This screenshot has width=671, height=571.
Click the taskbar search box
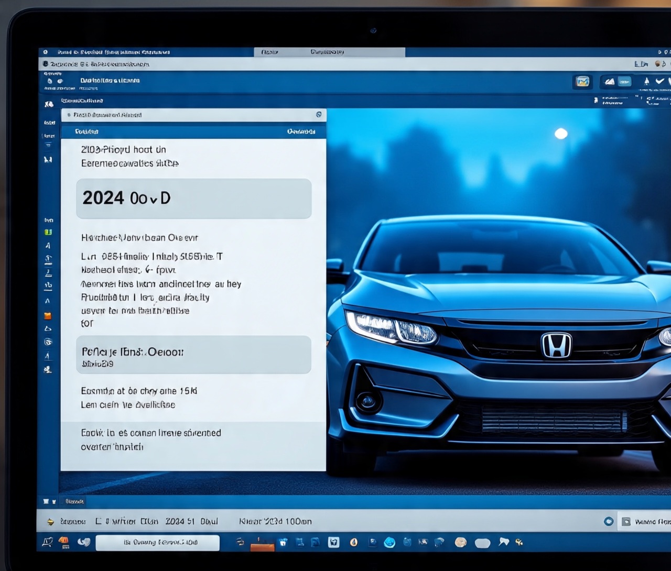click(158, 543)
